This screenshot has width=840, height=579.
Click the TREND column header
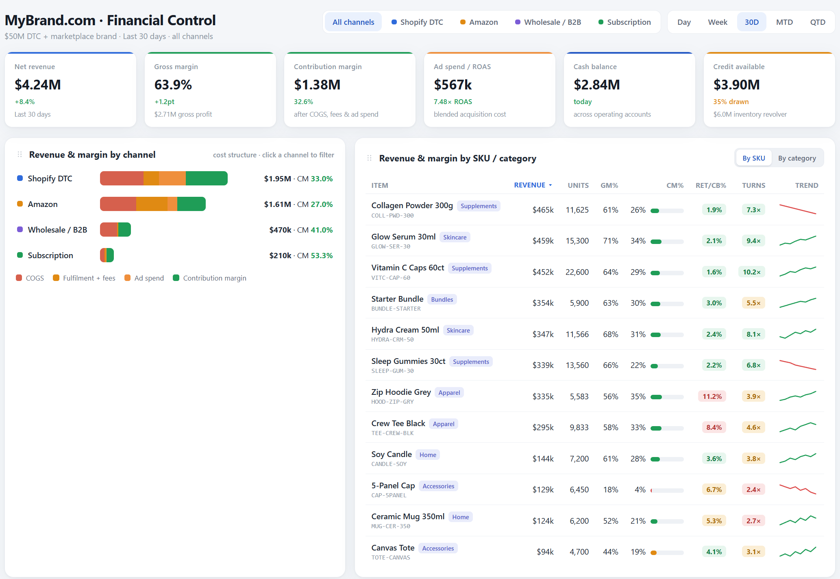[x=806, y=185]
